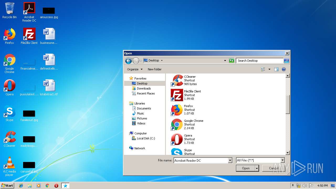Screen dimensions: 336x189
Task: Select CCleaner shortcut in the Open dialog
Action: pyautogui.click(x=184, y=80)
